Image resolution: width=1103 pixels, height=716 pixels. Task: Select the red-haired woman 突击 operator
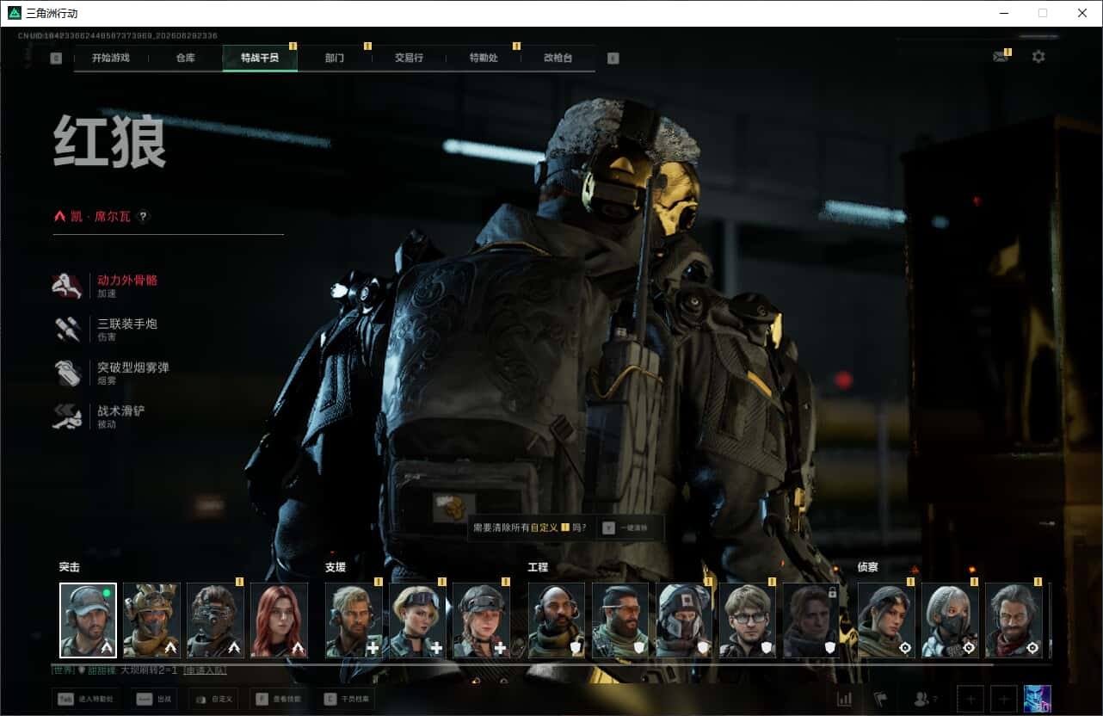(x=279, y=620)
